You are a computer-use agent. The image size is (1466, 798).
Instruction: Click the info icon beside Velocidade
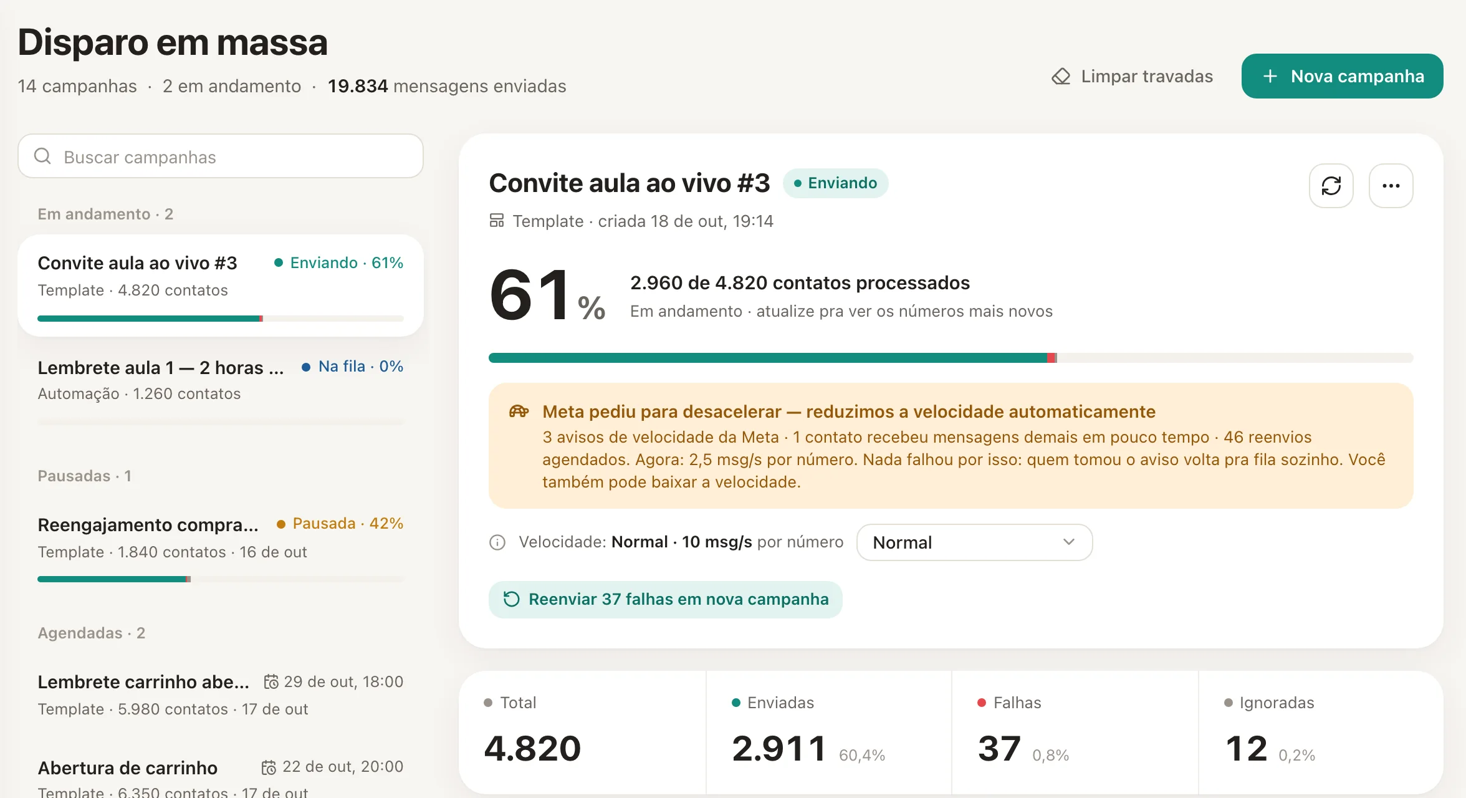497,542
